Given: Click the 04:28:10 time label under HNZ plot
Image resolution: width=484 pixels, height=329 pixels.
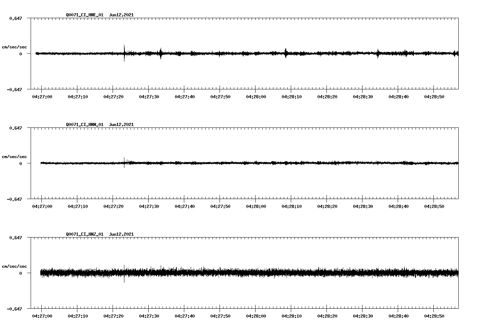Looking at the screenshot, I should click(x=292, y=316).
